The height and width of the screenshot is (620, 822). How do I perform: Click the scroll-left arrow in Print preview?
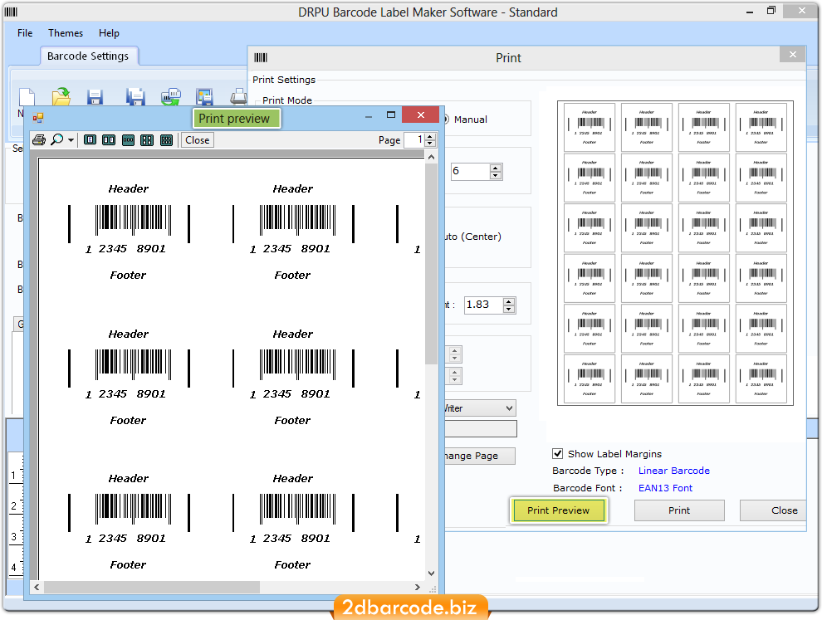37,587
